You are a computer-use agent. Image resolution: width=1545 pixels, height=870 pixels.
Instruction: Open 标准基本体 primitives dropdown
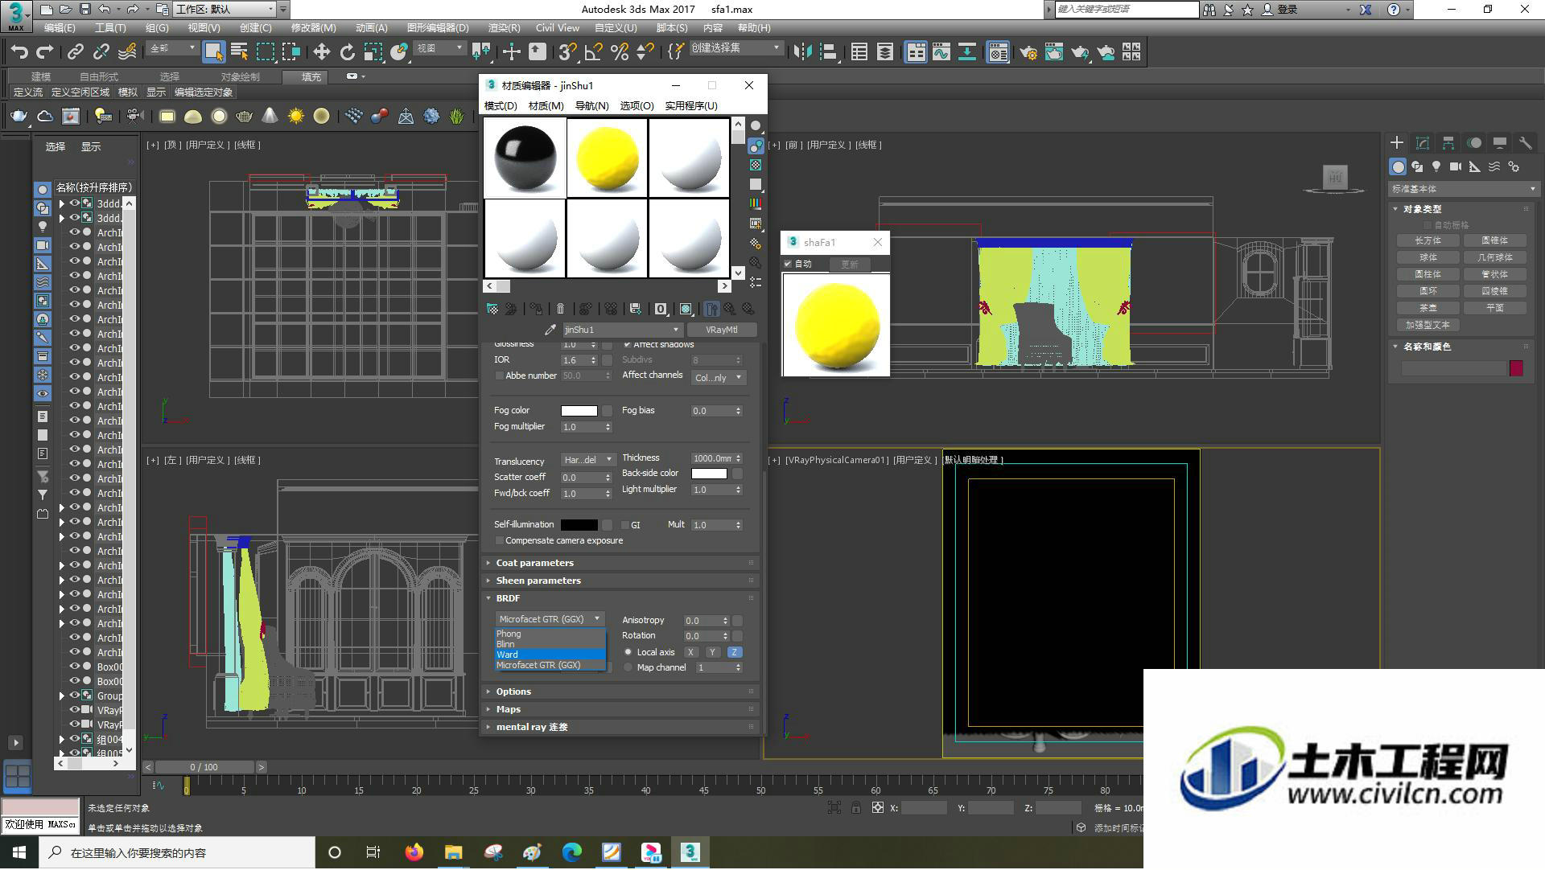(x=1463, y=189)
